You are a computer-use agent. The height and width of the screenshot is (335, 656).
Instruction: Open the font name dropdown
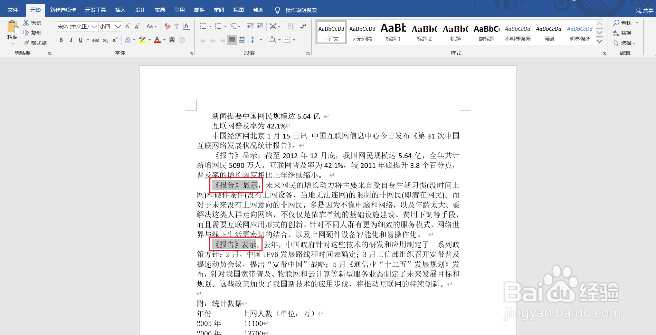pos(94,26)
